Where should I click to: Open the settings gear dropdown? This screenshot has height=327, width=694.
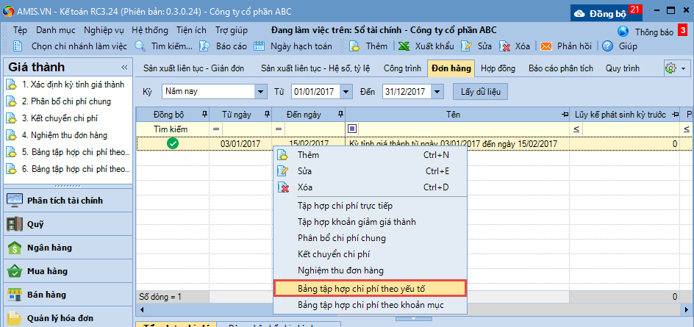pyautogui.click(x=676, y=68)
